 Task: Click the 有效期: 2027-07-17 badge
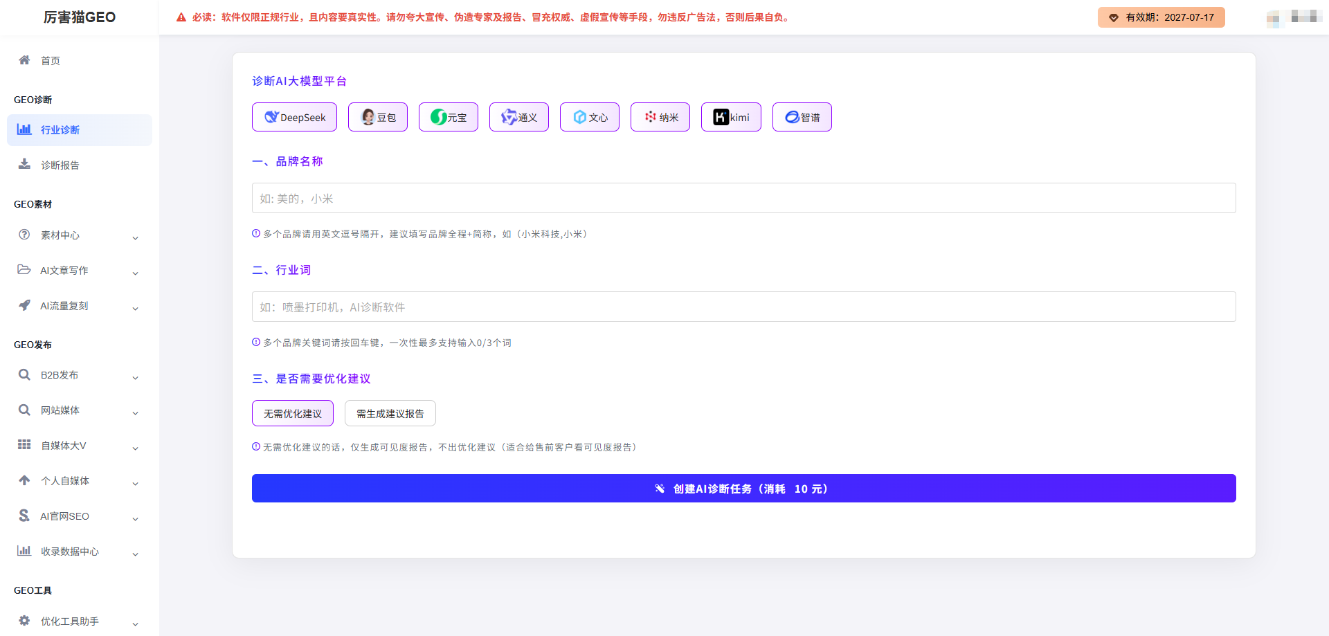(x=1161, y=17)
